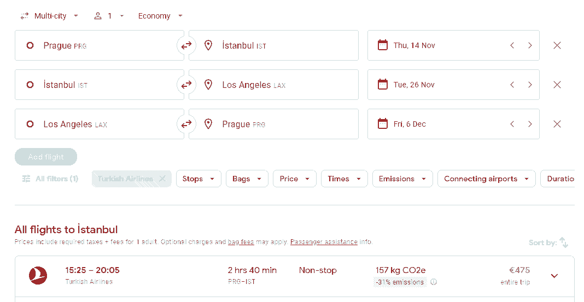Open the bag fees link
Viewport: 584px width, 302px height.
coord(241,242)
